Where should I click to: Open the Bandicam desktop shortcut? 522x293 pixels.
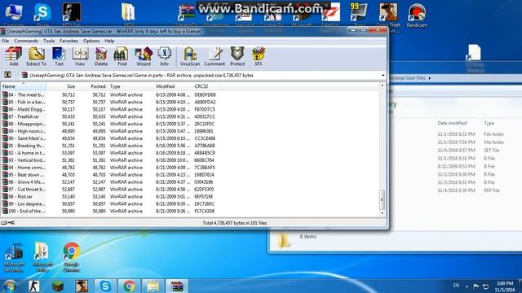pyautogui.click(x=417, y=15)
